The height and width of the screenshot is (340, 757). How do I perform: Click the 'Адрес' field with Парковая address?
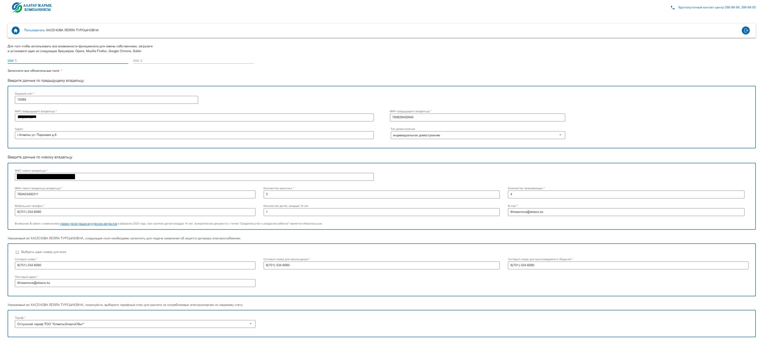point(194,135)
